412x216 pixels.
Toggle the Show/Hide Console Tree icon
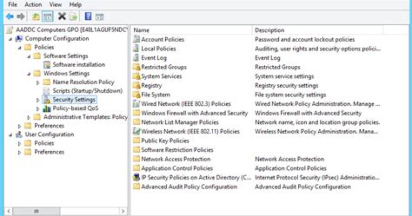(48, 17)
